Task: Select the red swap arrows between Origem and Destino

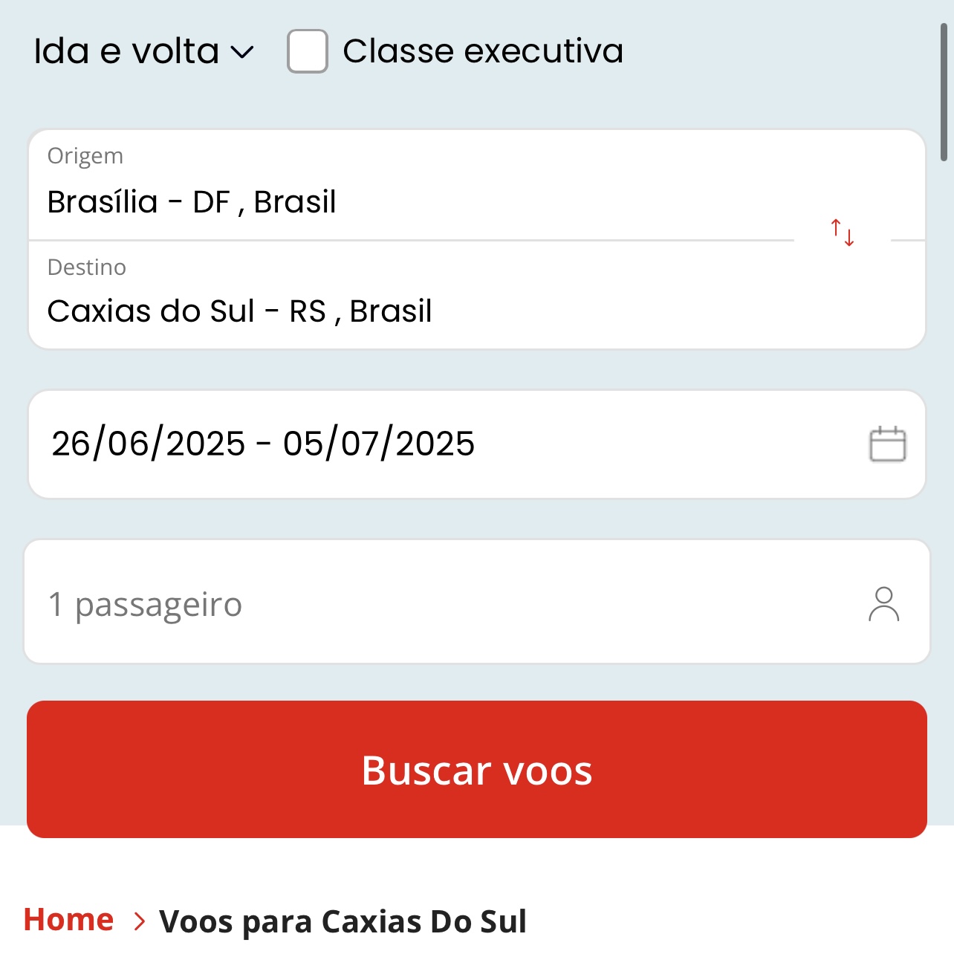Action: click(x=842, y=232)
